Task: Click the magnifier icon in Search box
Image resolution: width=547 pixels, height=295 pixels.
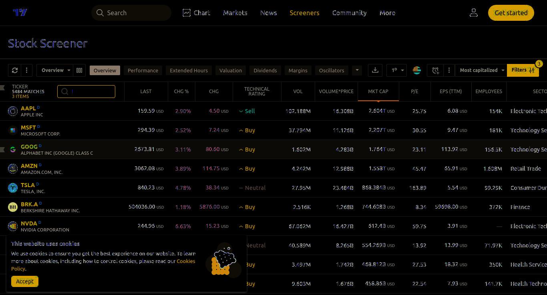Action: click(100, 13)
